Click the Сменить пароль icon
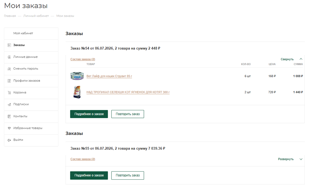The width and height of the screenshot is (325, 189). (9, 69)
